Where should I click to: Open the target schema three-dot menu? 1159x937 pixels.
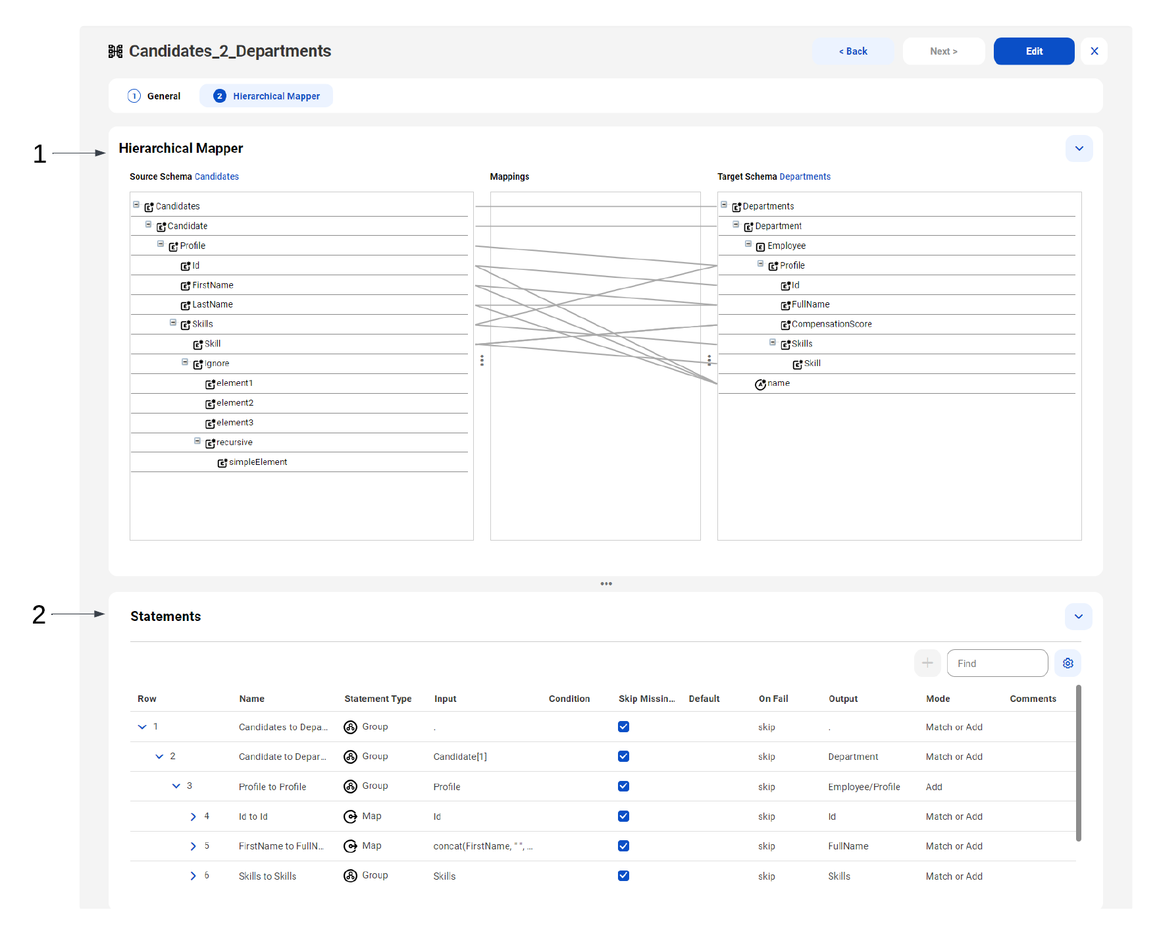709,360
